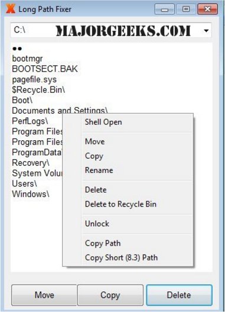Click the bottom Copy button
This screenshot has width=225, height=312.
pyautogui.click(x=110, y=295)
